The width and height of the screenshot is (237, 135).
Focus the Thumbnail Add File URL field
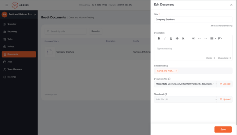click(x=185, y=99)
